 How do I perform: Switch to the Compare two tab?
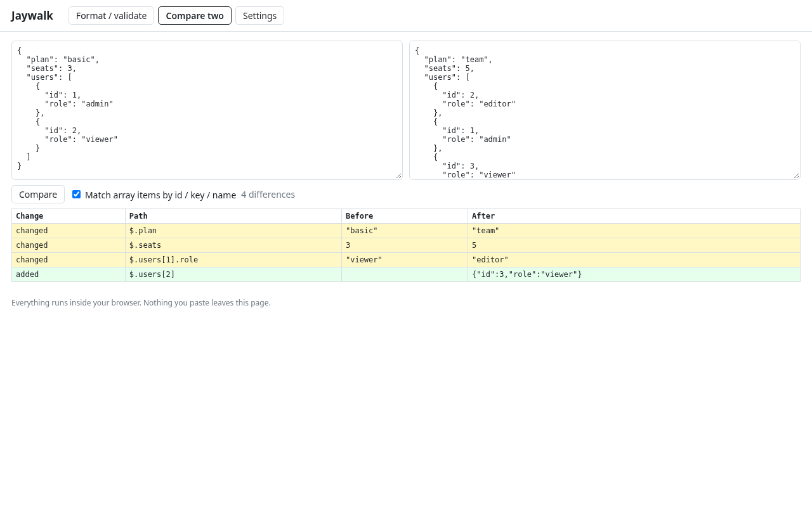[x=195, y=16]
